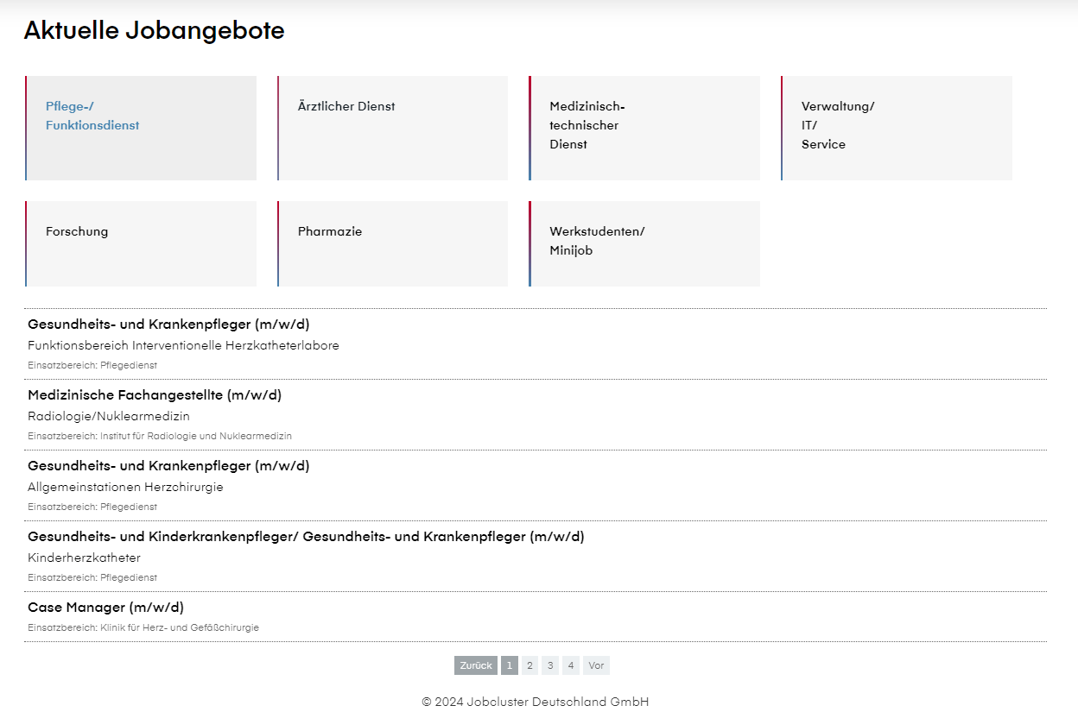Jump to page 2 of job results

[529, 665]
